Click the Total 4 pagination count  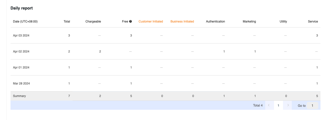258,105
